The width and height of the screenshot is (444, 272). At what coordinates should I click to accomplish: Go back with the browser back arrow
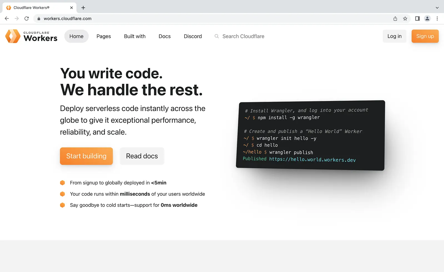click(x=7, y=19)
